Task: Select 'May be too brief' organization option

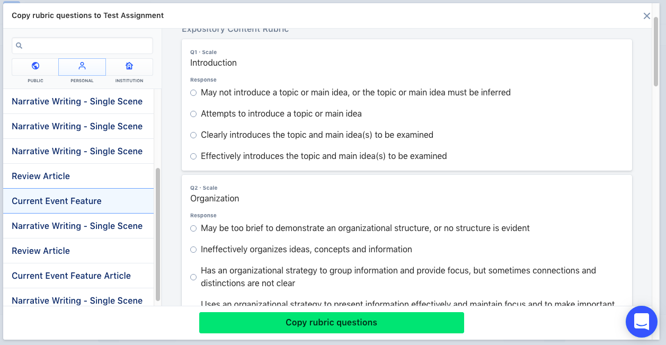Action: [193, 228]
